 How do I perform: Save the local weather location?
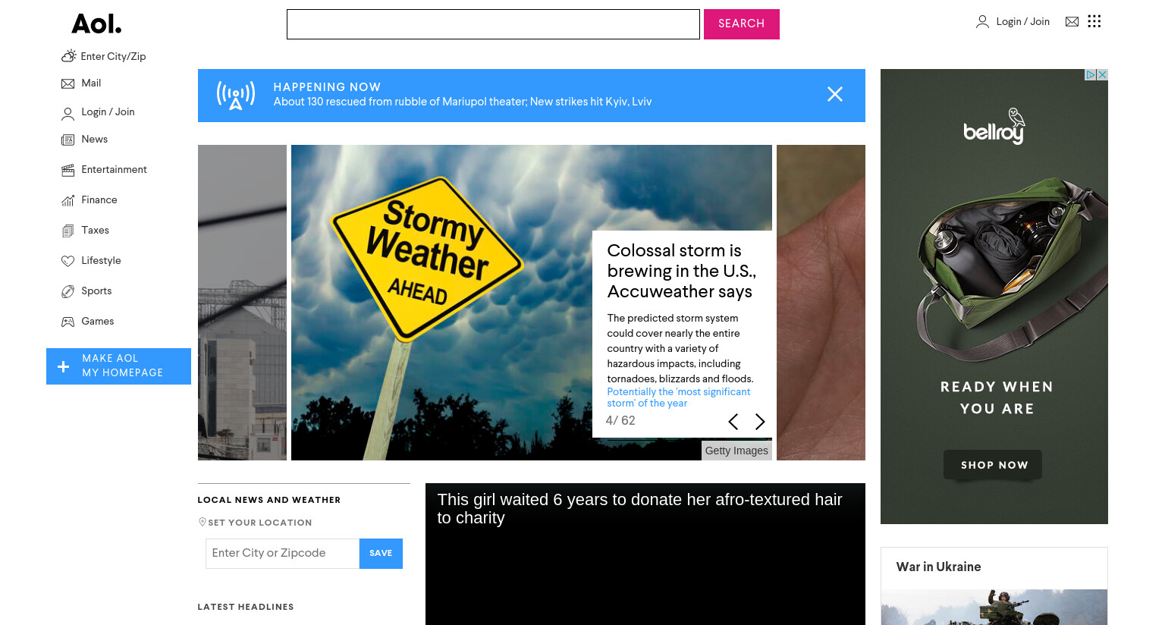click(x=381, y=554)
